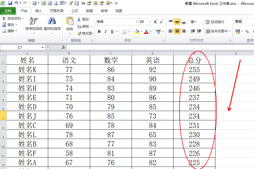Select column F header
The image size is (254, 169).
click(x=236, y=53)
